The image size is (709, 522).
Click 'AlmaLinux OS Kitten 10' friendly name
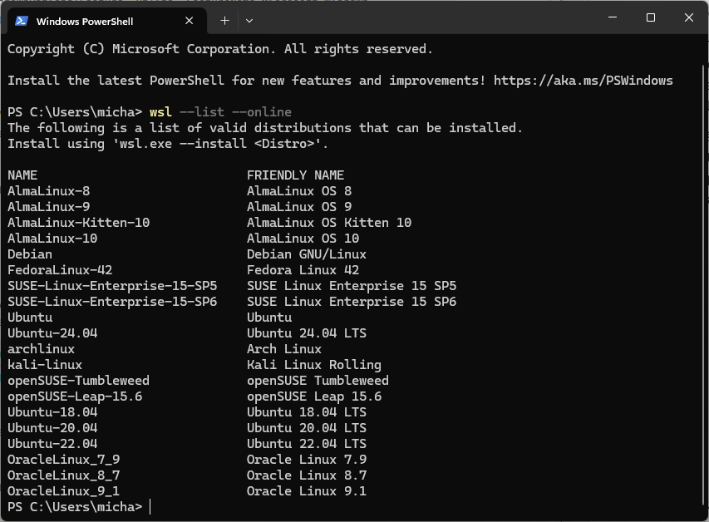pos(328,223)
